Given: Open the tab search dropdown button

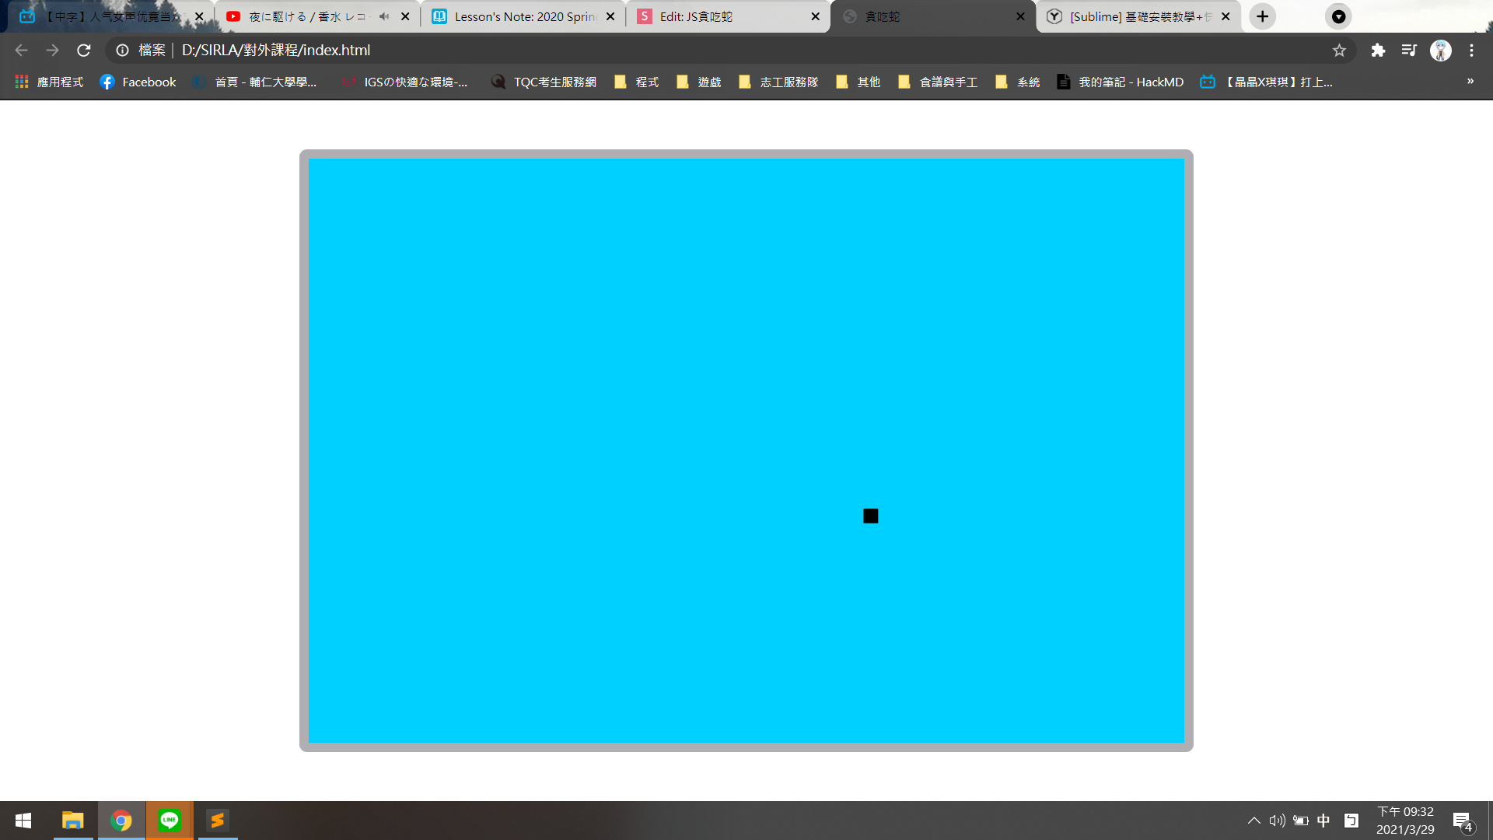Looking at the screenshot, I should [x=1338, y=16].
